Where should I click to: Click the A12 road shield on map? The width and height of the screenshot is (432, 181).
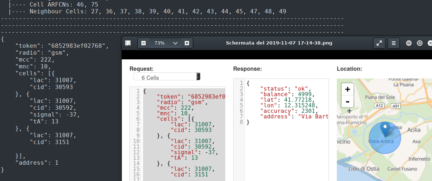[x=379, y=105]
